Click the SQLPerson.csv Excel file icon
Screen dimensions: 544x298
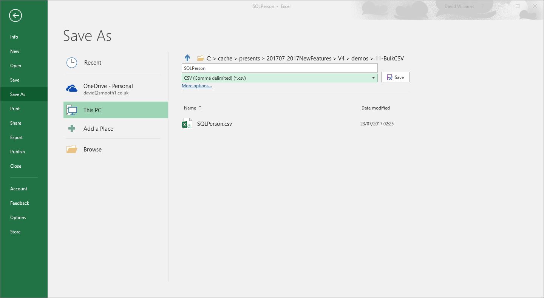[x=187, y=124]
